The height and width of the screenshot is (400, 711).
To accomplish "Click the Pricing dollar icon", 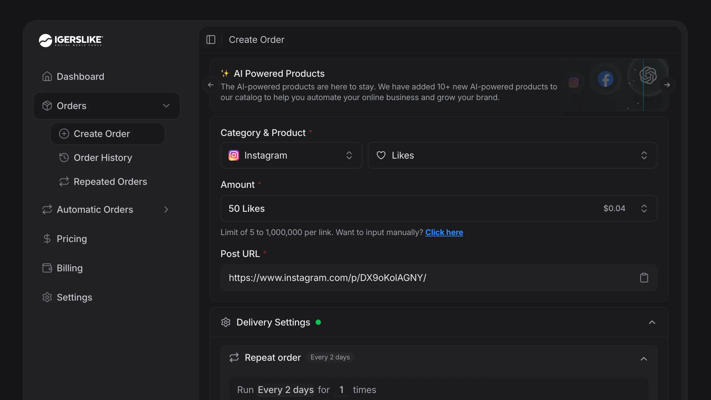I will pyautogui.click(x=47, y=239).
